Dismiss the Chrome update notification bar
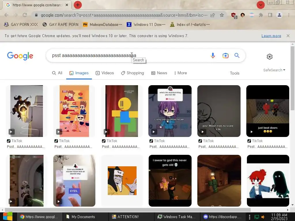Viewport: 295px width, 221px height. point(288,36)
